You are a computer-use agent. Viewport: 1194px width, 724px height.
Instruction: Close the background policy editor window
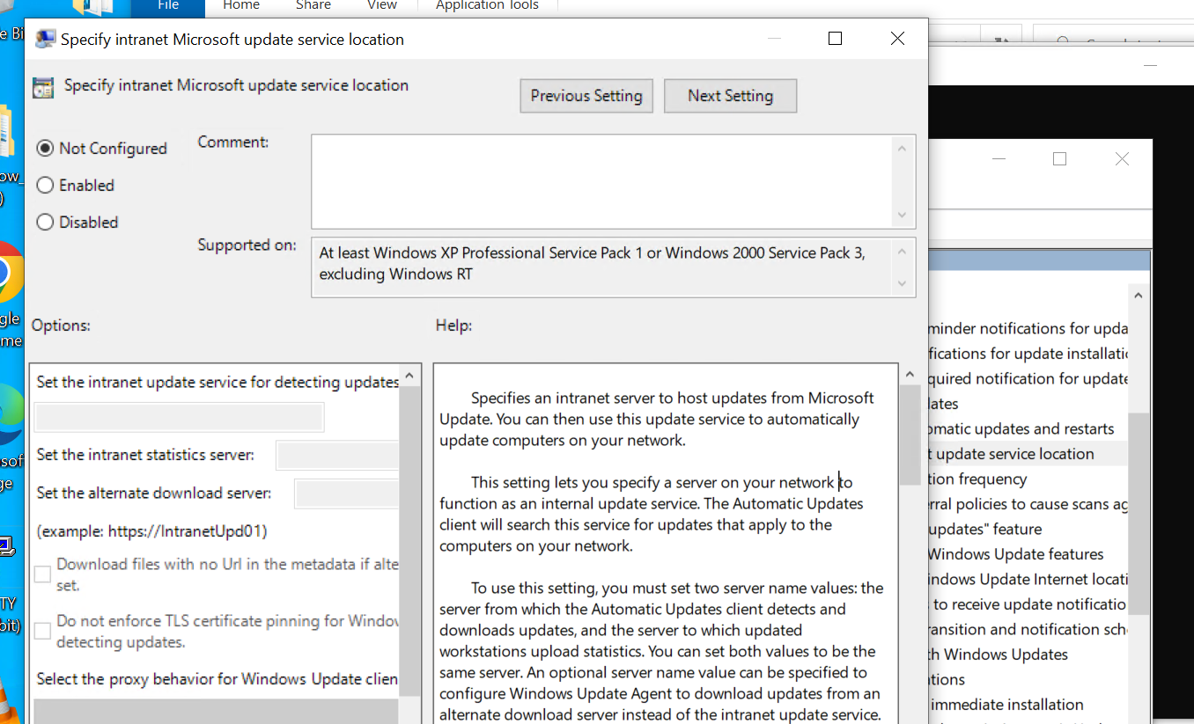(1122, 159)
